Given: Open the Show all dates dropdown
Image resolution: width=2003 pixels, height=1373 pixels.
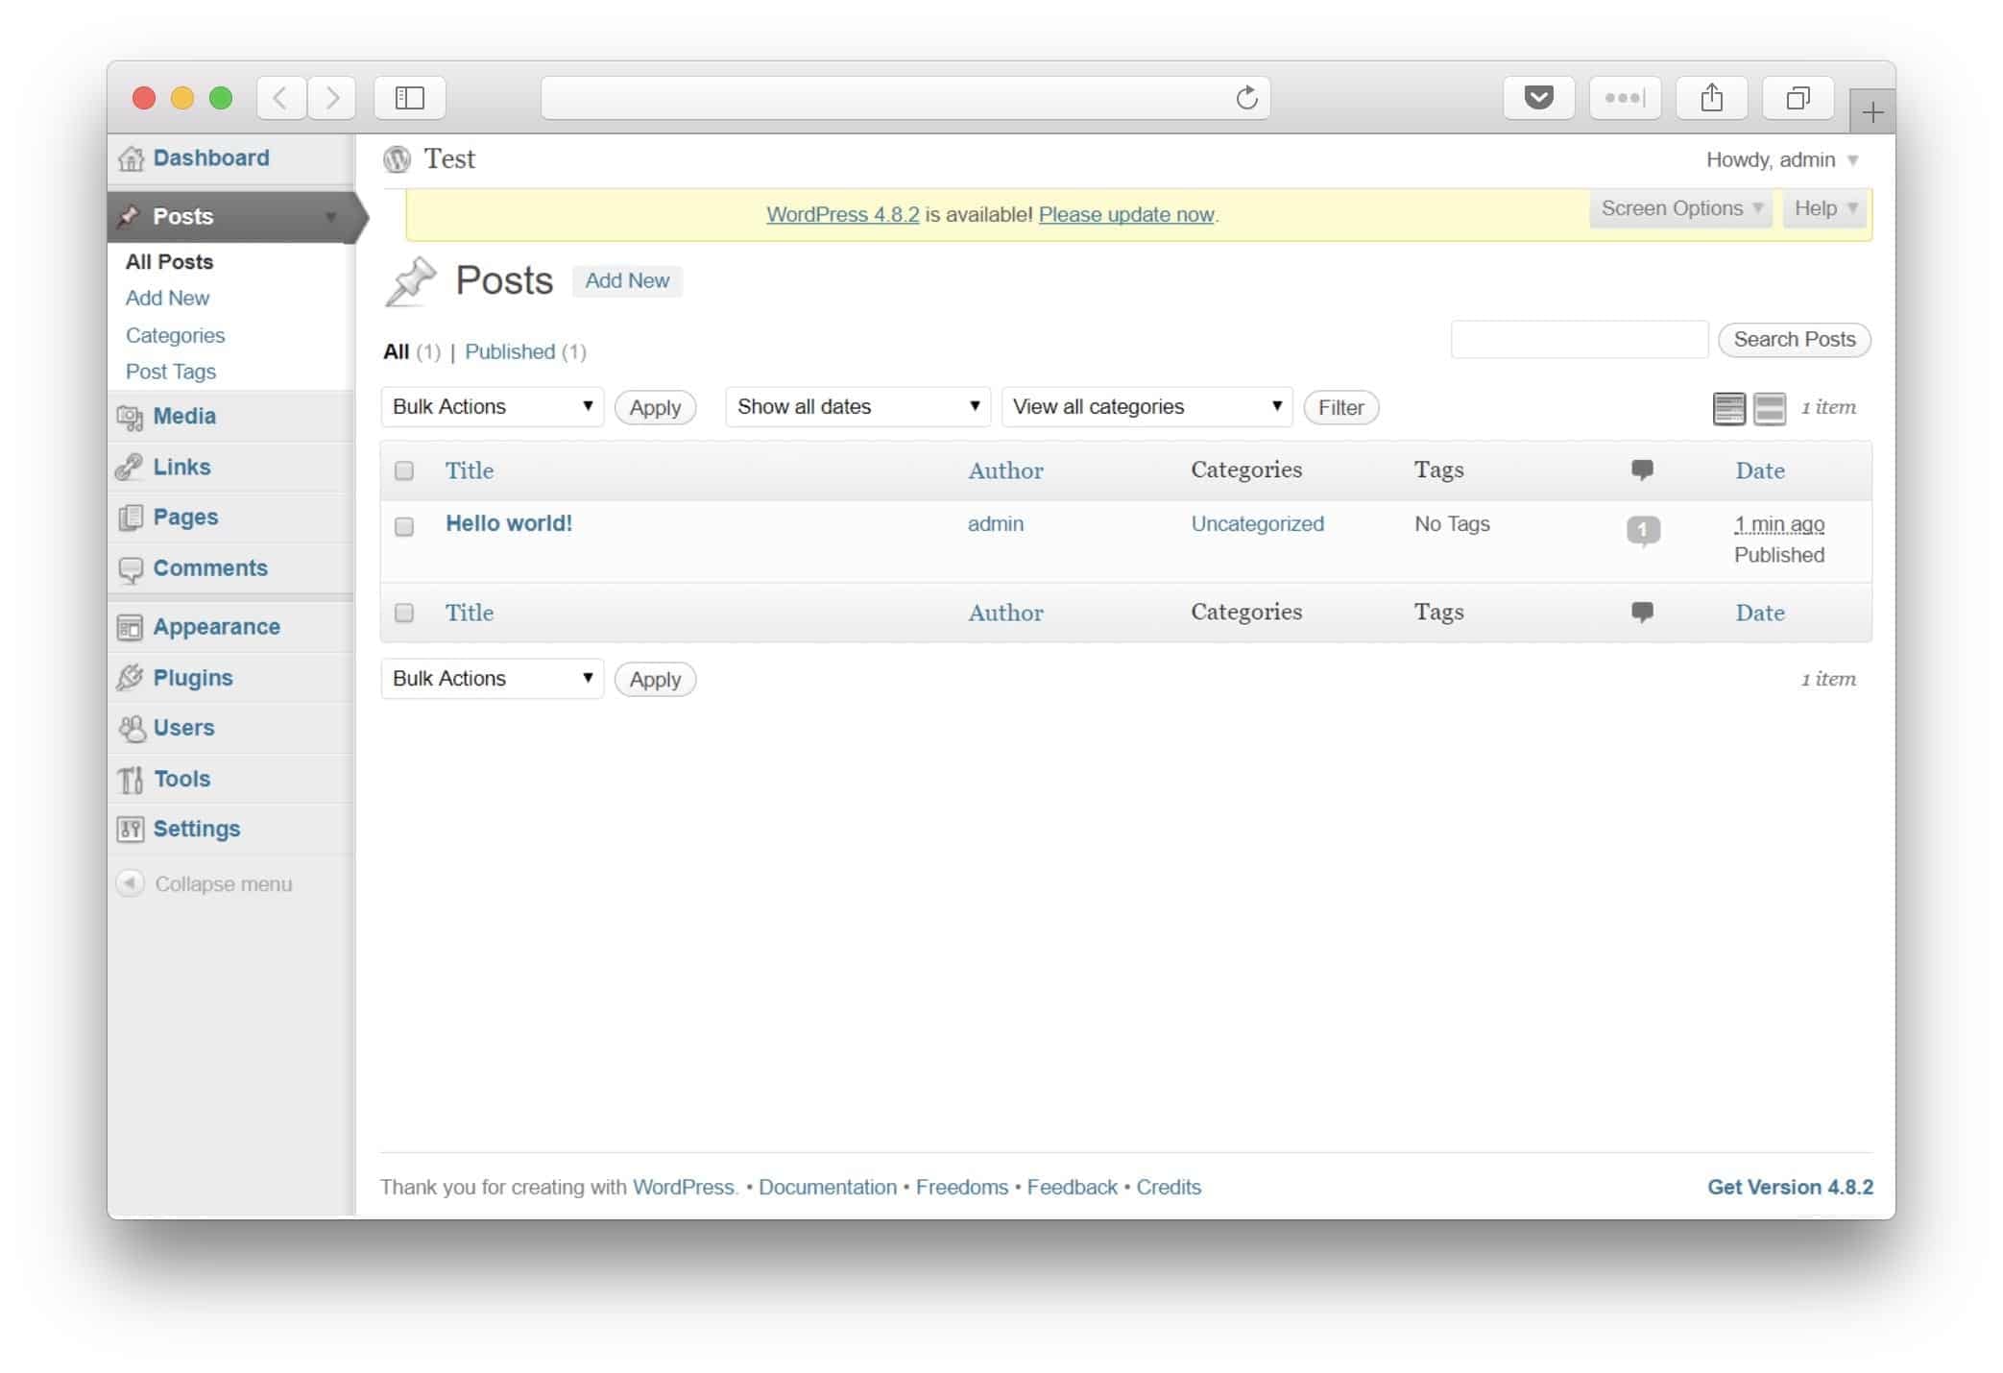Looking at the screenshot, I should 857,407.
